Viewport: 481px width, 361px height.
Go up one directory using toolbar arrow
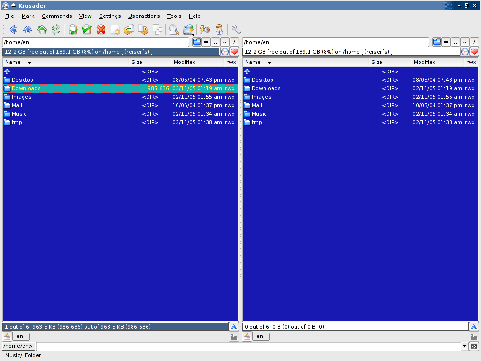click(x=28, y=30)
